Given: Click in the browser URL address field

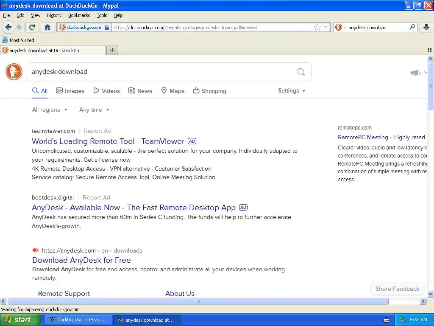Looking at the screenshot, I should tap(212, 28).
